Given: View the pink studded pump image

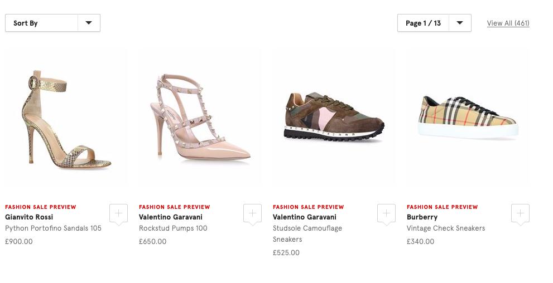Looking at the screenshot, I should coord(200,119).
